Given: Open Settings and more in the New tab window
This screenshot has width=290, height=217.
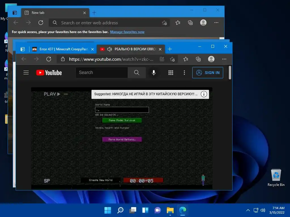Looking at the screenshot, I should coord(216,23).
